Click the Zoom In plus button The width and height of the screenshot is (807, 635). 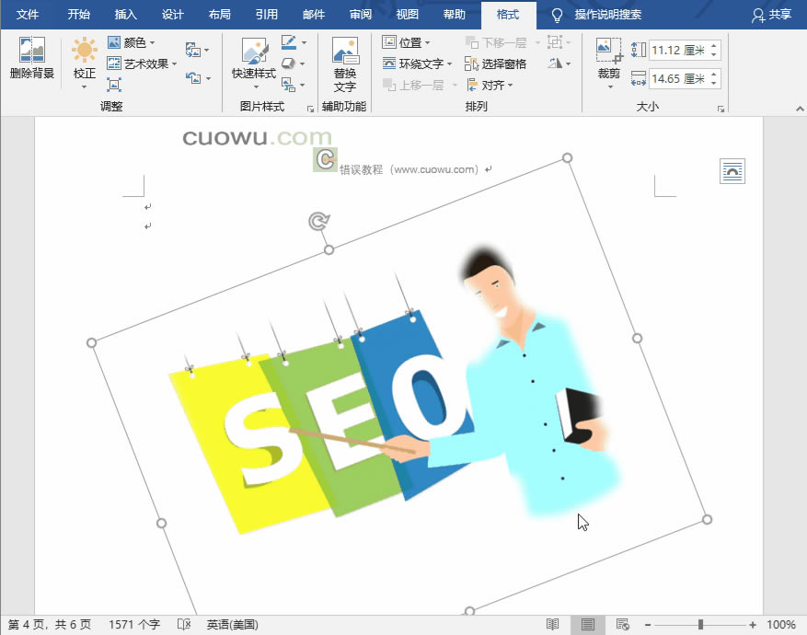753,625
